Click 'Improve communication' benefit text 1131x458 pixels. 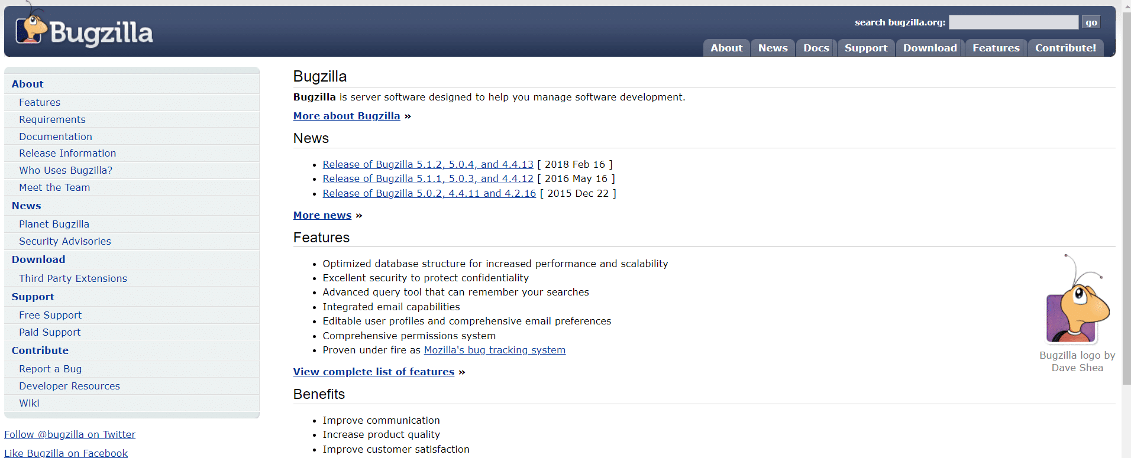[x=381, y=420]
